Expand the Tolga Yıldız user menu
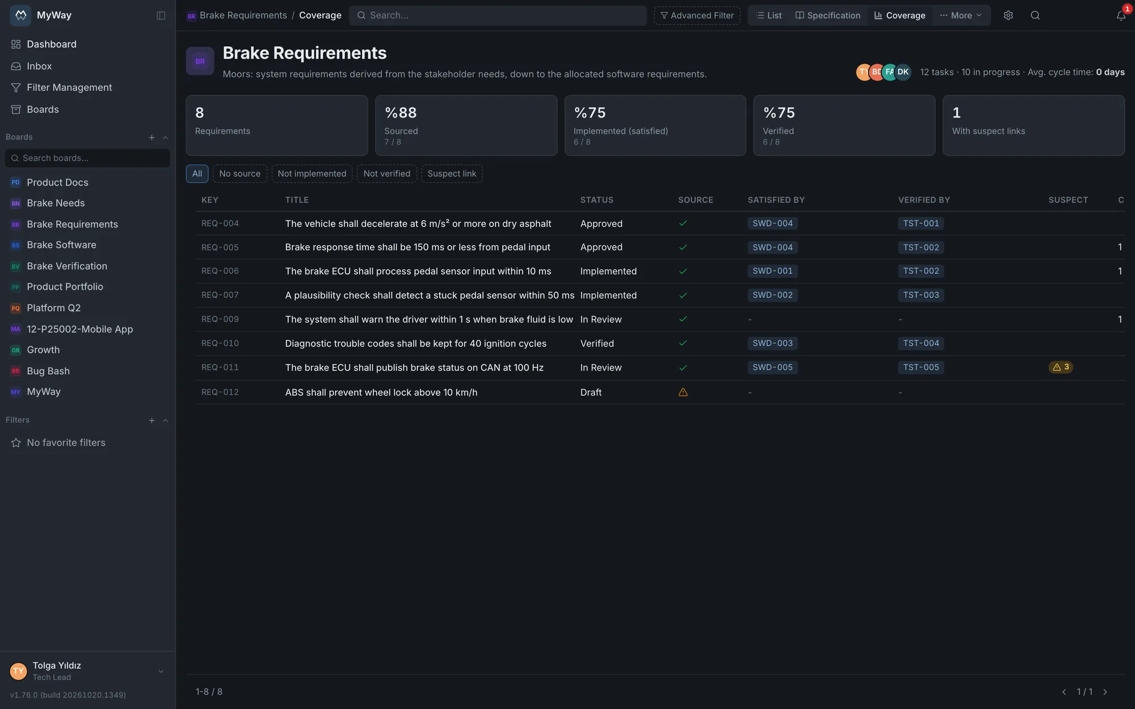The width and height of the screenshot is (1135, 709). pos(161,671)
